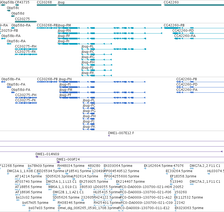Screen dimensions: 224x212
Task: Click protein CG30275-PH
Action: tap(26, 98)
